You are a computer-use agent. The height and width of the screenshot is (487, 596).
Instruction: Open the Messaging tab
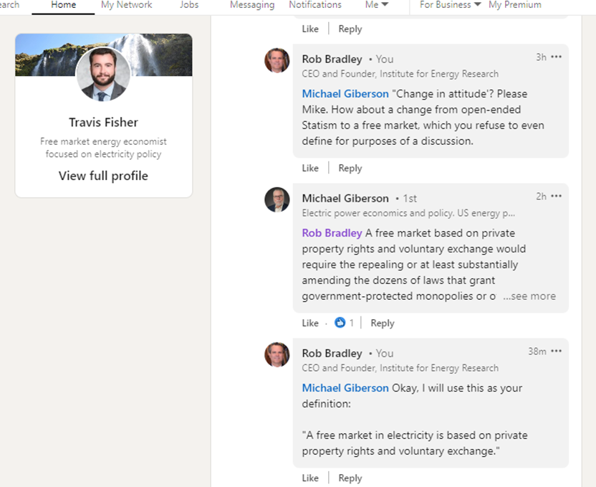(252, 5)
